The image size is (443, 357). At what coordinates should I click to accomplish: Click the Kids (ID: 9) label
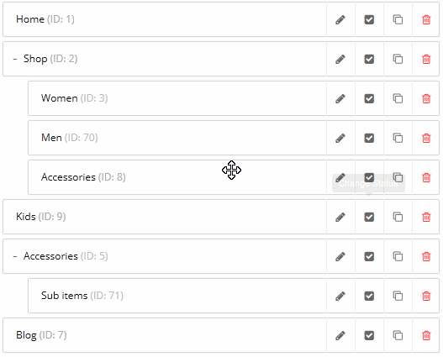click(40, 217)
